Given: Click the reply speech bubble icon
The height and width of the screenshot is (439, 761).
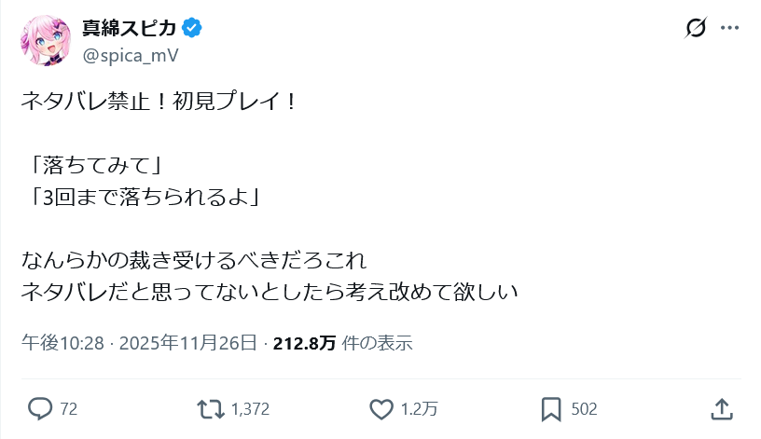Looking at the screenshot, I should (x=40, y=408).
